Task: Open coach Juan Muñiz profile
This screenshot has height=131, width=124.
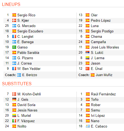Action: coord(104,75)
